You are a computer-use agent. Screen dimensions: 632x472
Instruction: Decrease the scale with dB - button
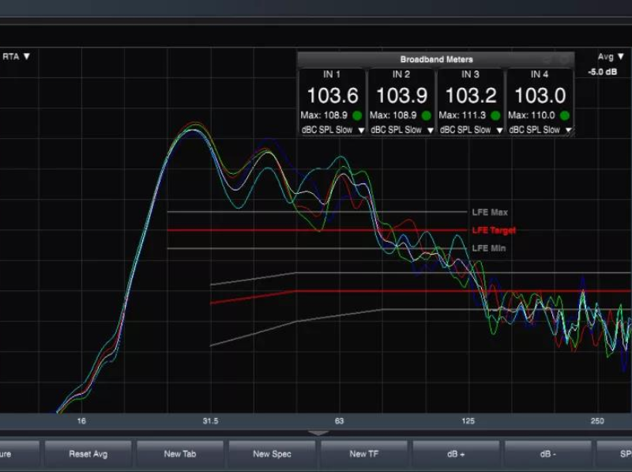click(x=547, y=454)
